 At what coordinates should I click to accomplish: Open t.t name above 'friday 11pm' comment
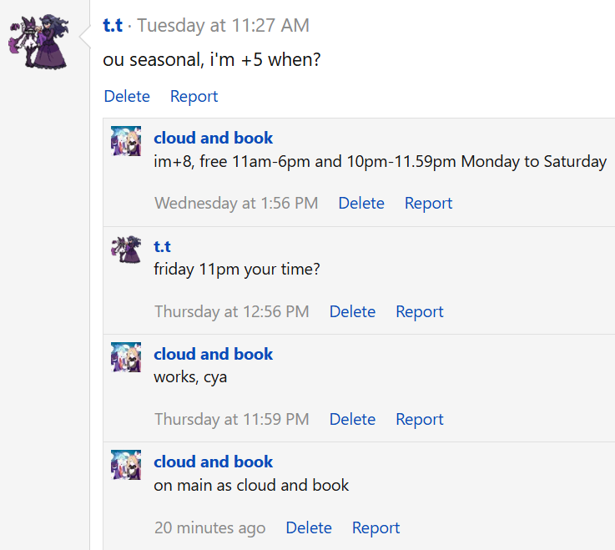pyautogui.click(x=162, y=247)
